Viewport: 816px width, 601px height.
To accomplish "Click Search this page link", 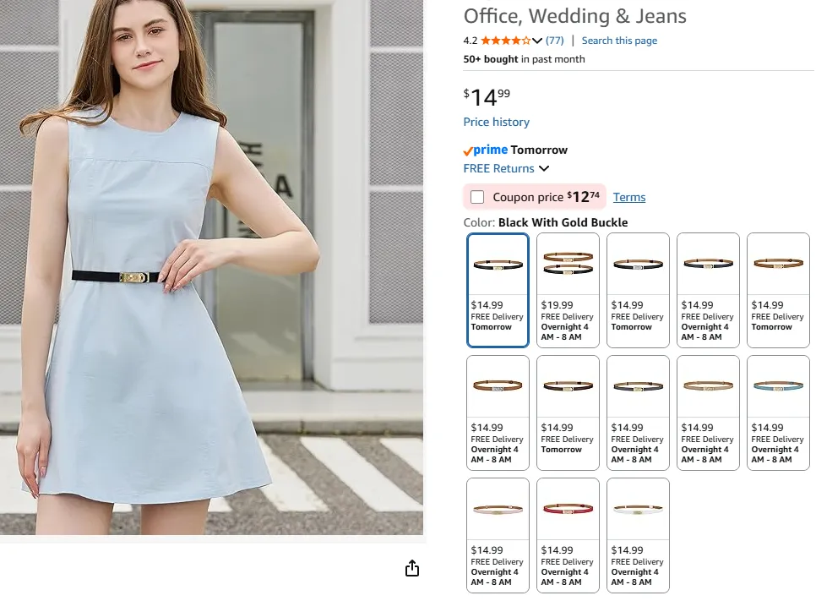I will tap(618, 41).
